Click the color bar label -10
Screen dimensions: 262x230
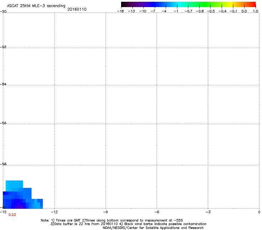point(143,11)
